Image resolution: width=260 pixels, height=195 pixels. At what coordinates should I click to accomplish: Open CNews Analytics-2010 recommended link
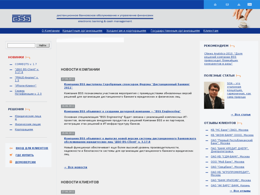click(223, 59)
